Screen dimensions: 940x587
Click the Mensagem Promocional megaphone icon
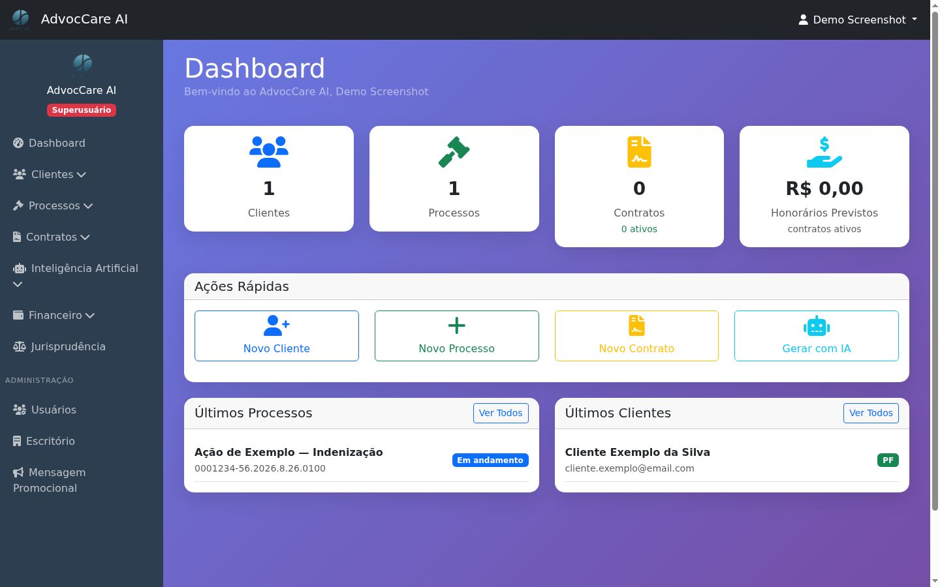click(x=18, y=472)
